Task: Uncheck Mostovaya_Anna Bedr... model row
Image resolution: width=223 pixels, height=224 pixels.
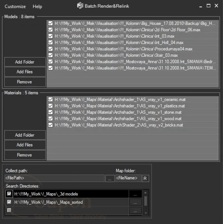Action: [x=50, y=62]
